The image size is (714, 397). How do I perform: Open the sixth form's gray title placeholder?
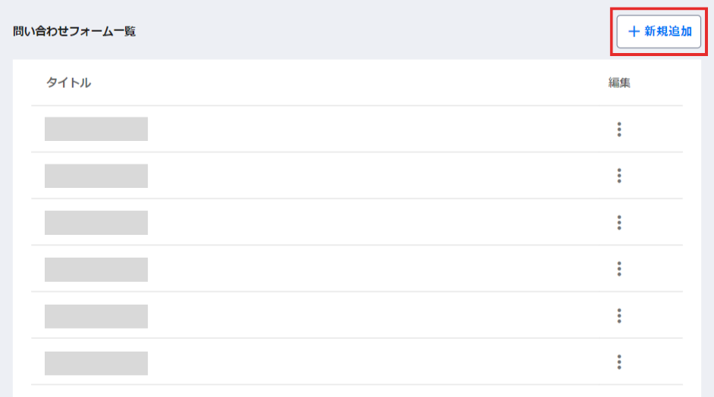point(96,362)
